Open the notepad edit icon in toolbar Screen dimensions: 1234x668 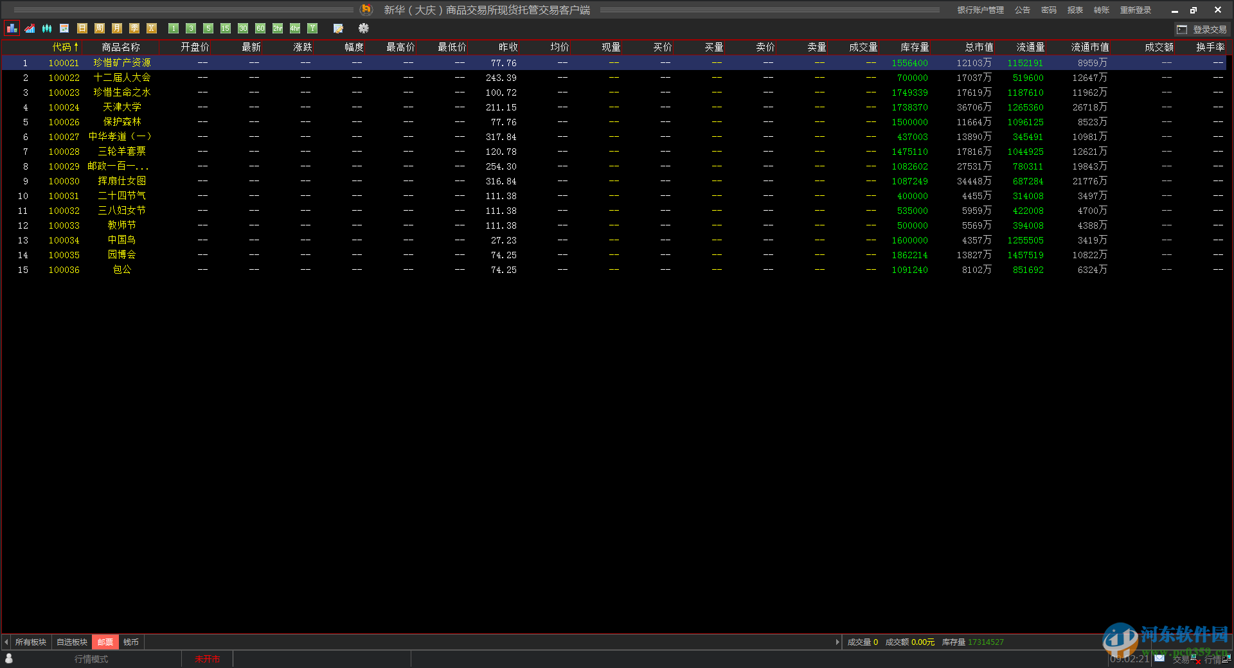(338, 28)
